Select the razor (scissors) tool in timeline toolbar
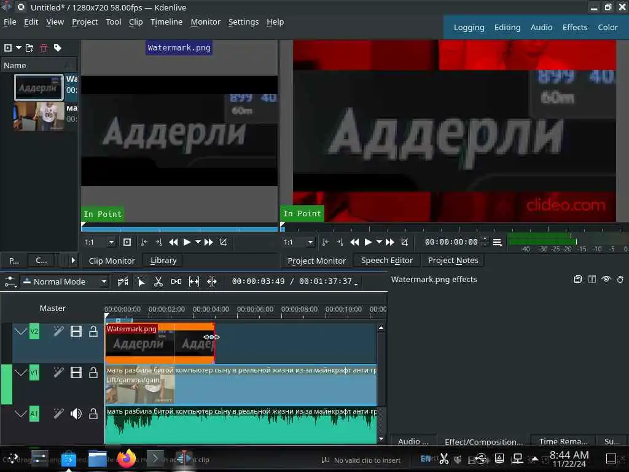 click(158, 281)
